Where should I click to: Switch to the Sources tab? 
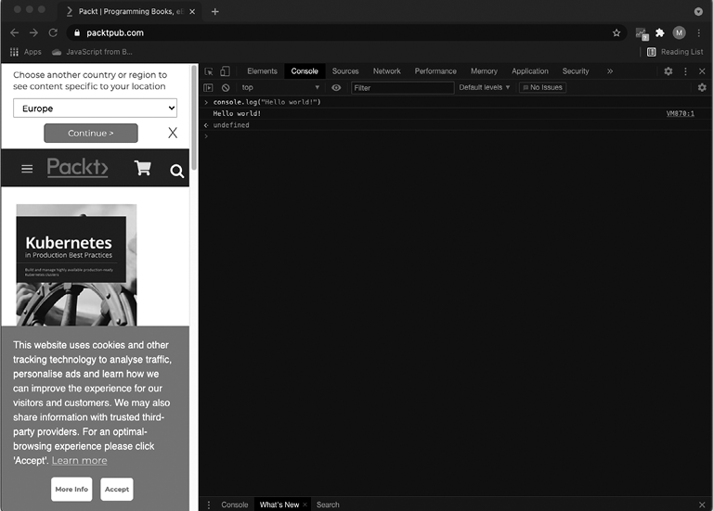pos(345,71)
